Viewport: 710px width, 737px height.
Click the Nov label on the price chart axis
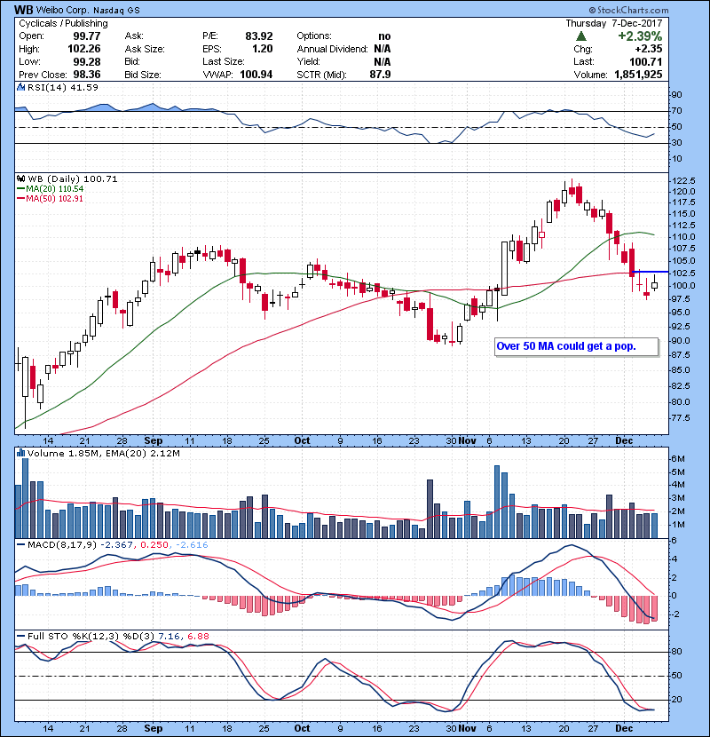point(468,441)
